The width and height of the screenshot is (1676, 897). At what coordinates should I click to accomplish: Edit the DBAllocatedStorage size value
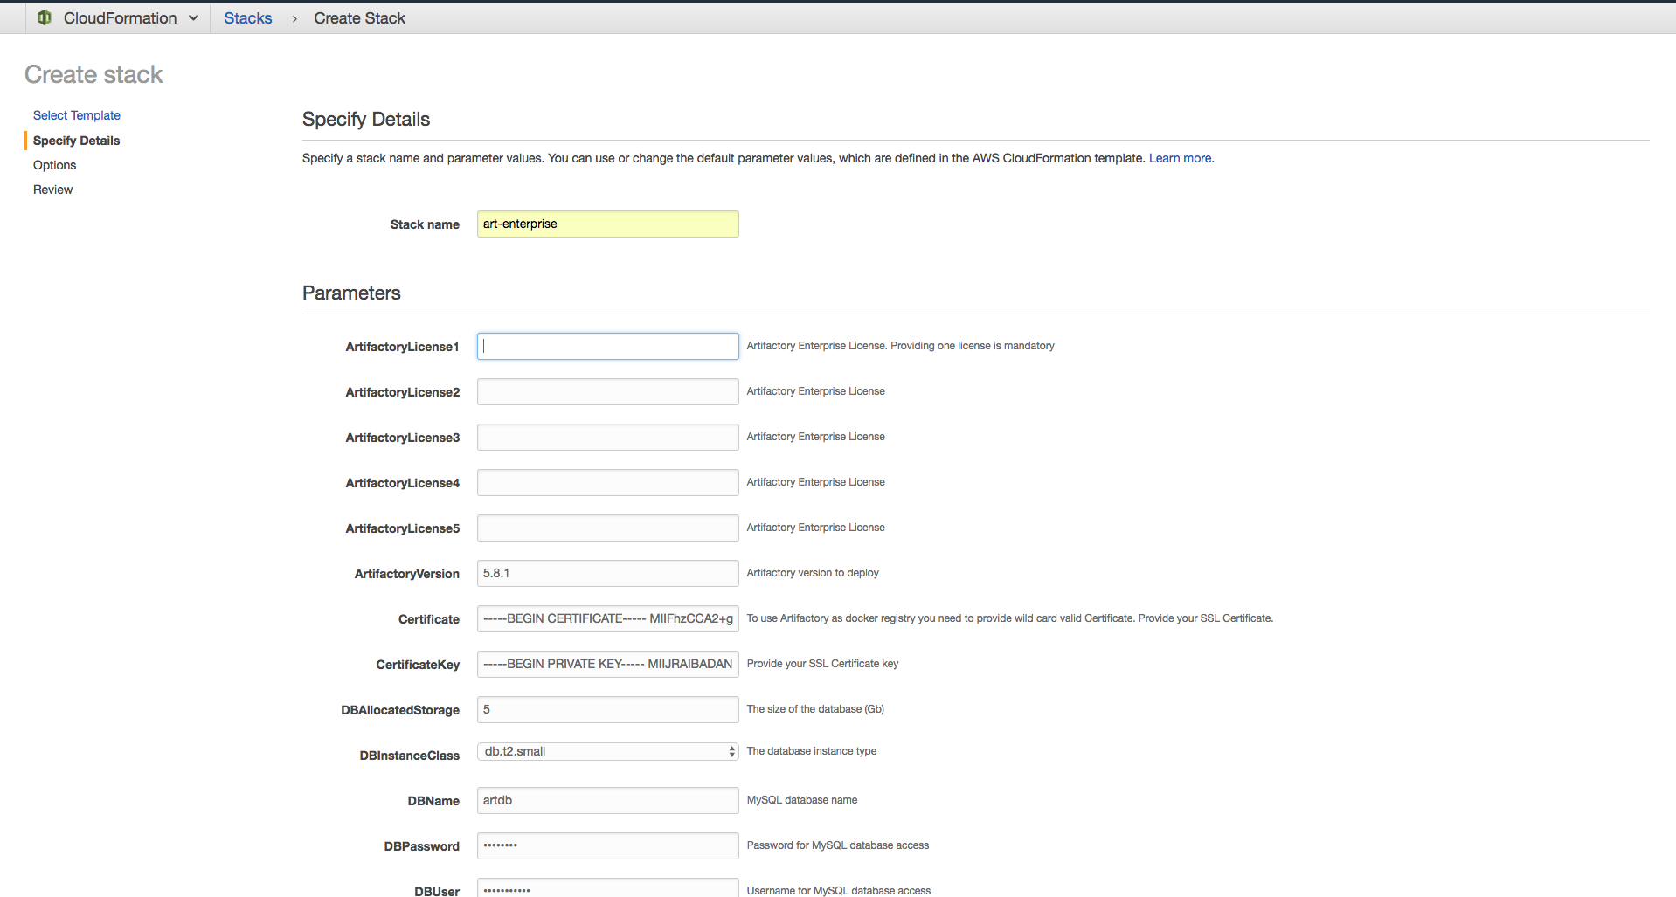[x=606, y=709]
